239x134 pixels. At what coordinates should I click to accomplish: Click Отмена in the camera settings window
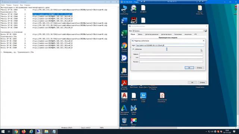pyautogui.click(x=202, y=83)
